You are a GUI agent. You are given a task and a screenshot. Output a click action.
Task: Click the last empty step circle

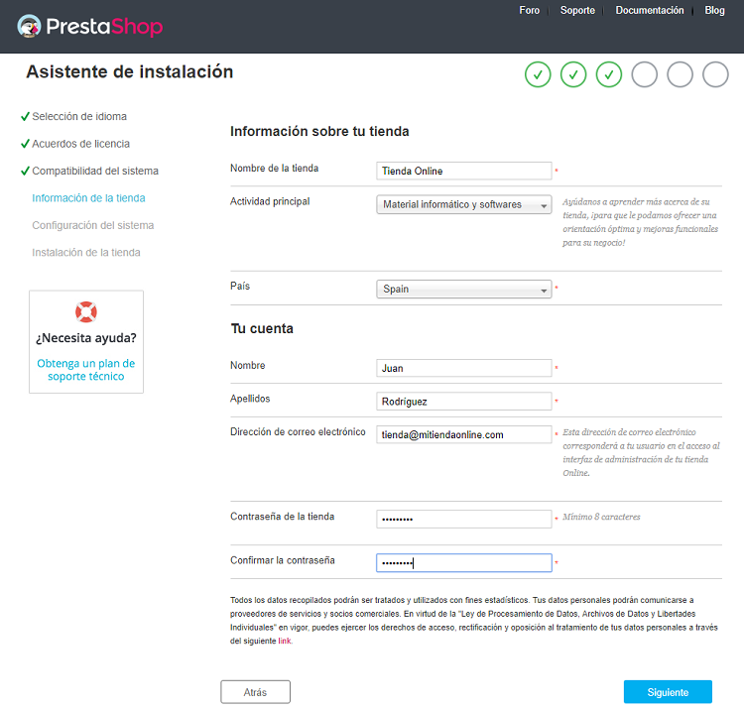pyautogui.click(x=715, y=74)
